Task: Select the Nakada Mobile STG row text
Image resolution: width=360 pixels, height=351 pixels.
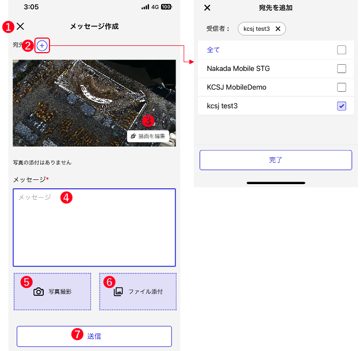Action: coord(238,68)
